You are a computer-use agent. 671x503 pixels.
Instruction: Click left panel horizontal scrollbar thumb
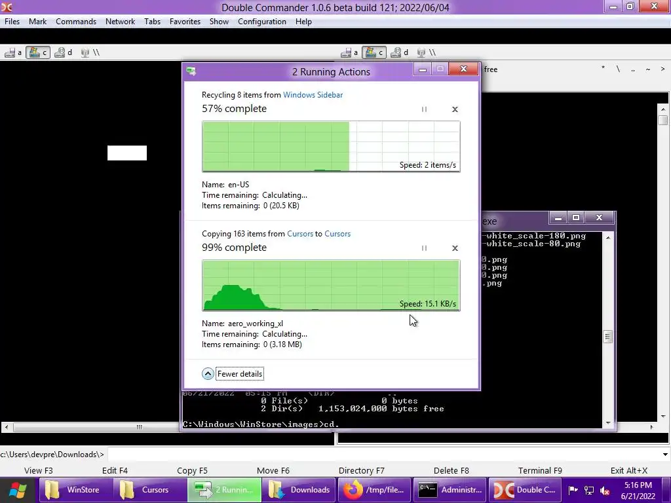point(140,427)
